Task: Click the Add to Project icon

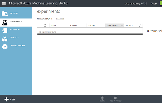Action: (x=116, y=98)
